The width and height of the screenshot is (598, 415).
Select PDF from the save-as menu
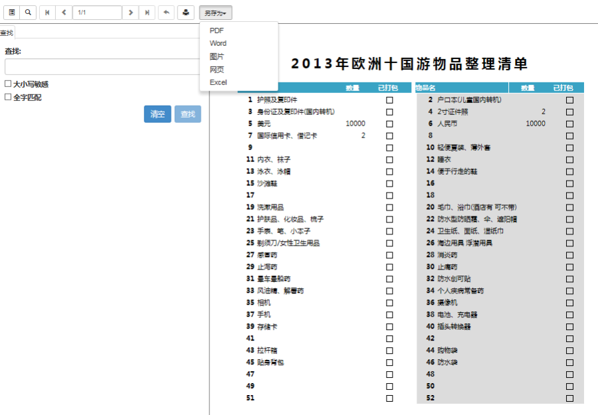tap(217, 31)
